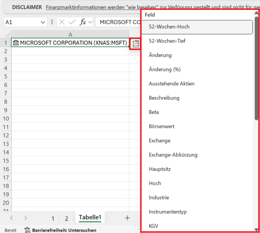
Task: Select Änderung (%) in field list
Action: click(x=165, y=69)
